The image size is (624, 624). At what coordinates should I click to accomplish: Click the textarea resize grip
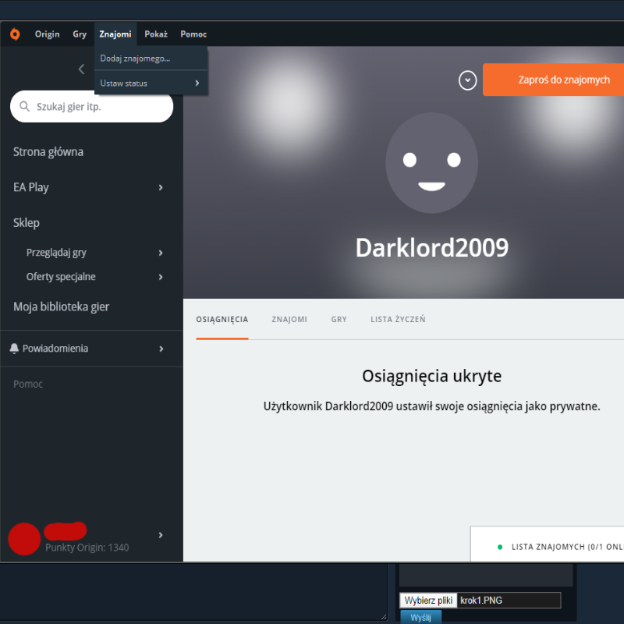(384, 617)
